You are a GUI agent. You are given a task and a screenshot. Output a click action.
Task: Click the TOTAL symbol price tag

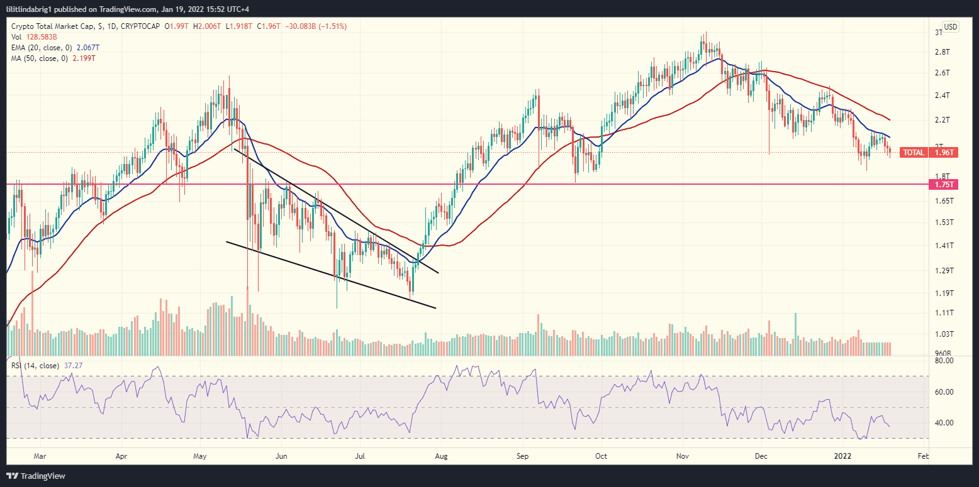click(x=914, y=153)
